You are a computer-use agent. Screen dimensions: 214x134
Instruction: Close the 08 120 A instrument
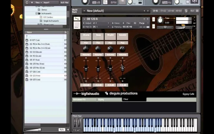[x=195, y=17]
